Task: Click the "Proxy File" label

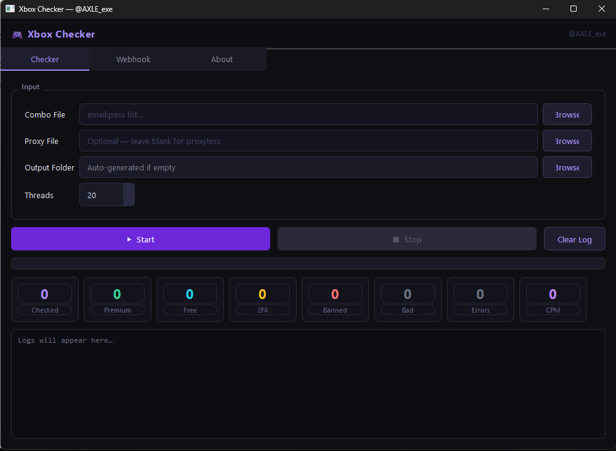Action: (41, 141)
